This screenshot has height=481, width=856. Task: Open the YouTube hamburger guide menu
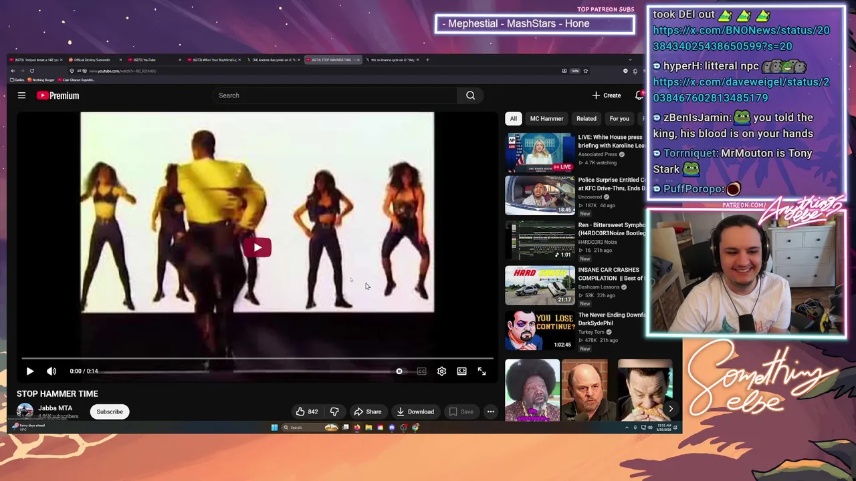click(21, 96)
